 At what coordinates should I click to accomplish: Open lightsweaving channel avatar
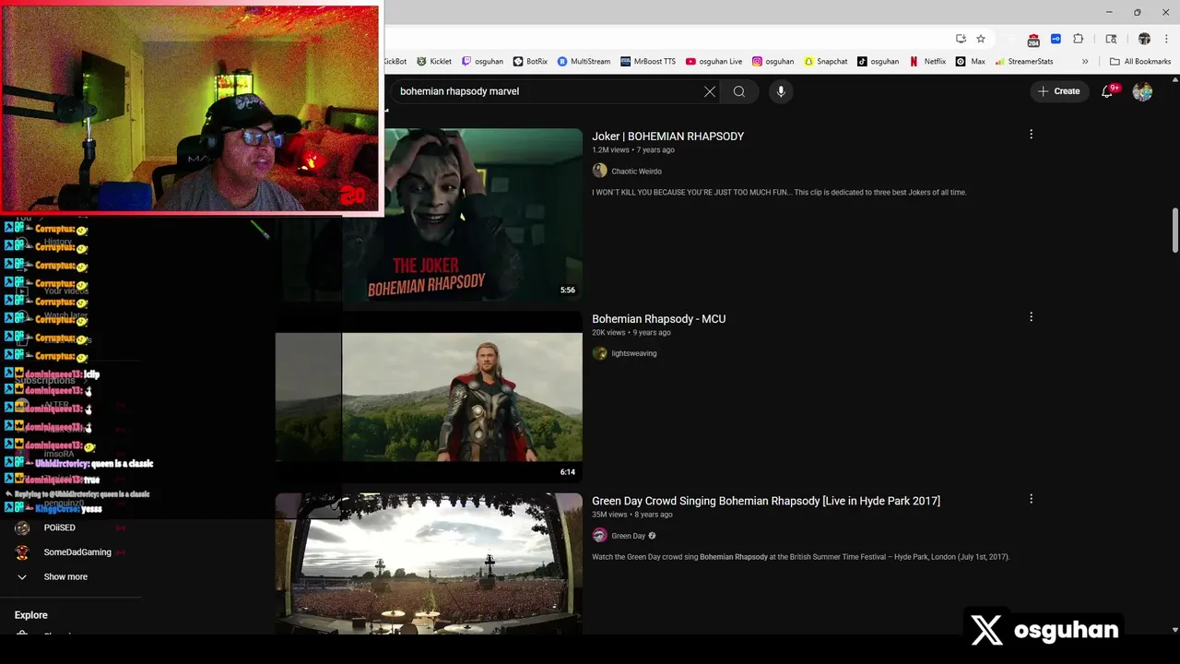click(599, 353)
